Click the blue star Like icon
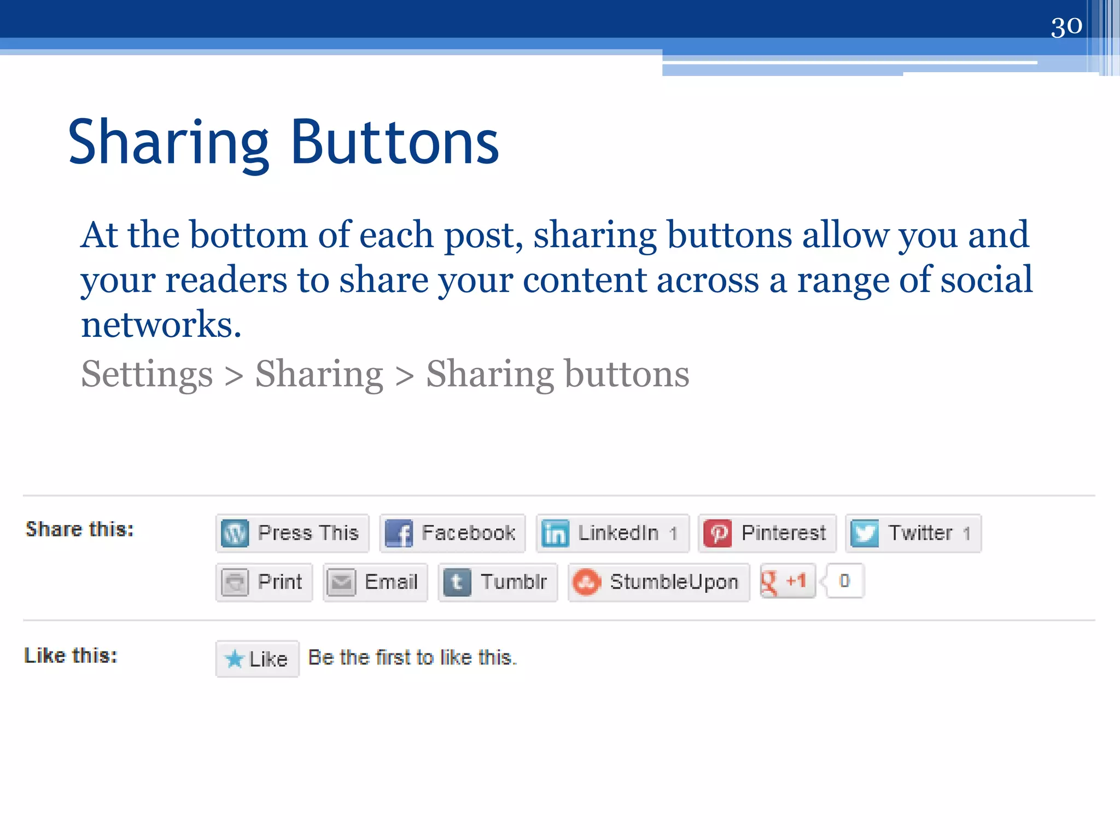This screenshot has height=840, width=1120. point(235,659)
